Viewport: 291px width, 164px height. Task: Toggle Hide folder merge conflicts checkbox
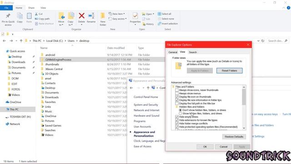(x=177, y=123)
